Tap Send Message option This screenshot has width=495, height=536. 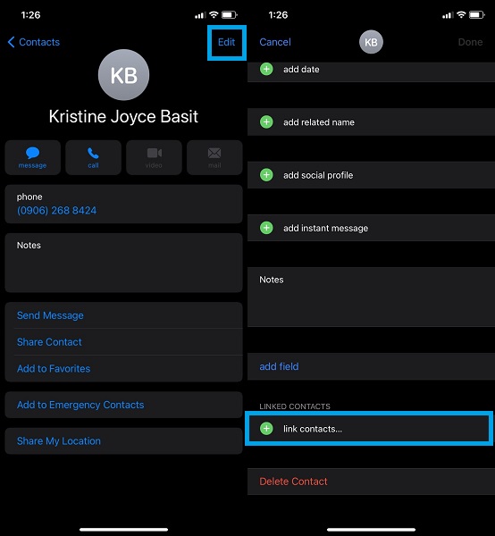point(123,315)
